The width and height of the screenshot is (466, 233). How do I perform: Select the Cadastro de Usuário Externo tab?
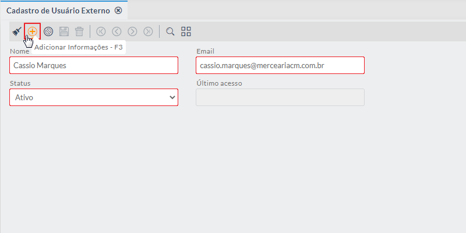click(58, 10)
